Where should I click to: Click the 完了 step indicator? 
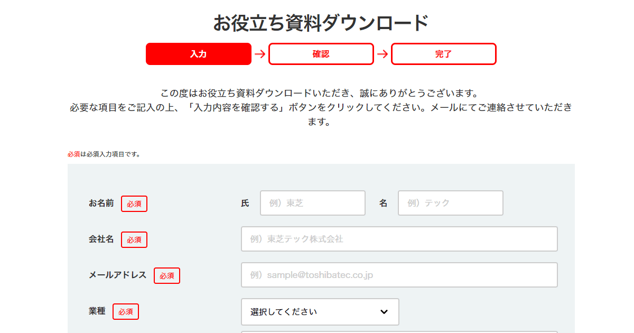point(443,54)
